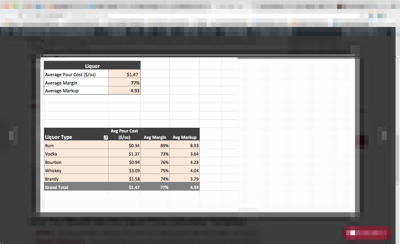Click the "Brandy" row label
Image resolution: width=400 pixels, height=244 pixels.
coord(76,178)
